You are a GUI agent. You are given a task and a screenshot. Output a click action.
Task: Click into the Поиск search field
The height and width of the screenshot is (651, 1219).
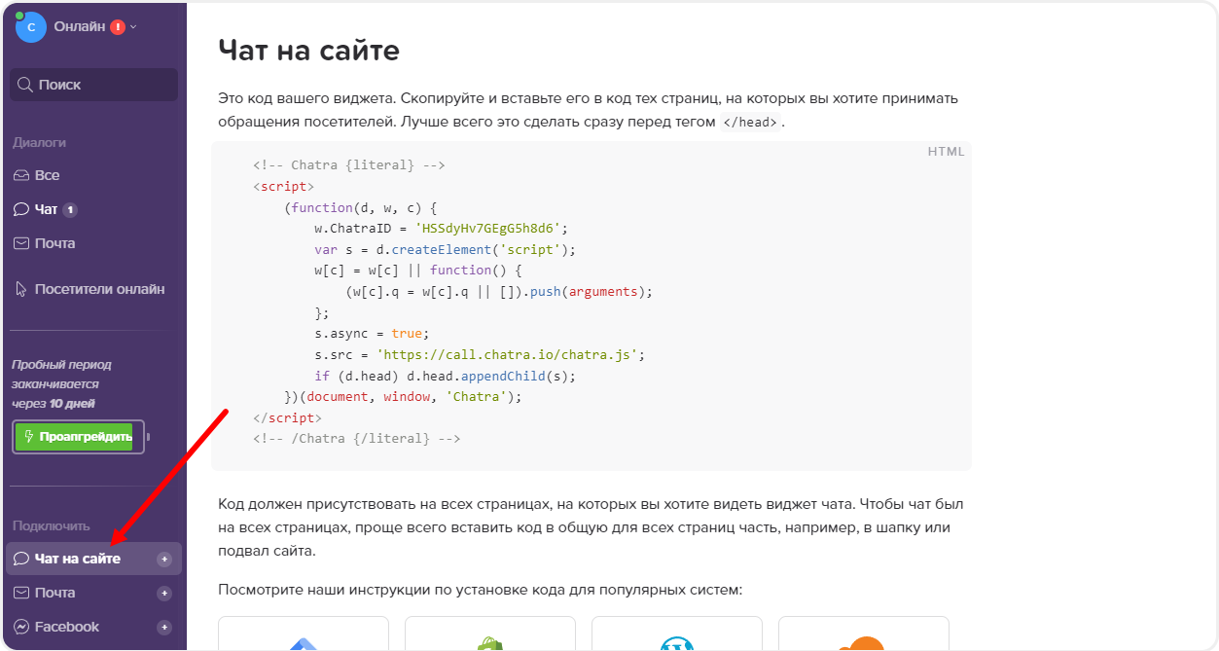93,85
